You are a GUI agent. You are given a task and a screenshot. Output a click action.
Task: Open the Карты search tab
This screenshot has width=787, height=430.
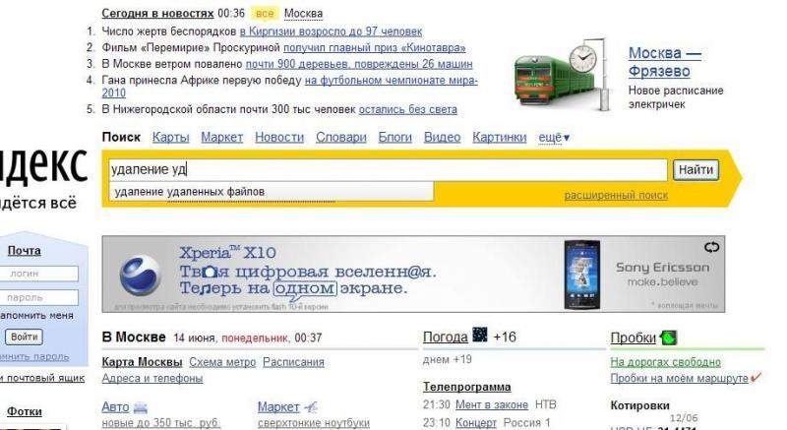pyautogui.click(x=170, y=138)
